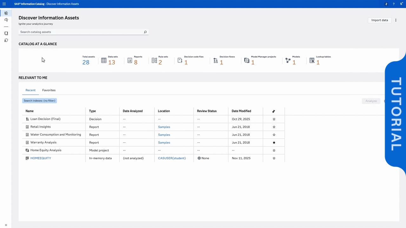Click the Decision flows icon

pyautogui.click(x=216, y=60)
